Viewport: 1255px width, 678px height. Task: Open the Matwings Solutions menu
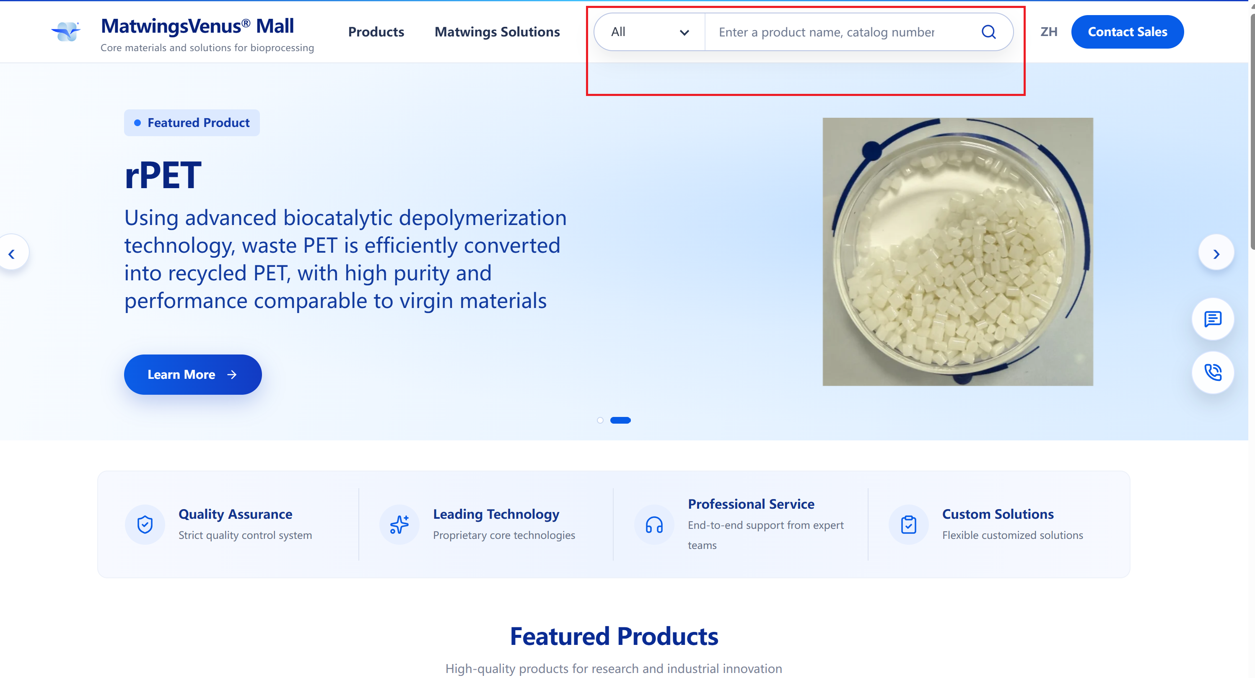497,32
